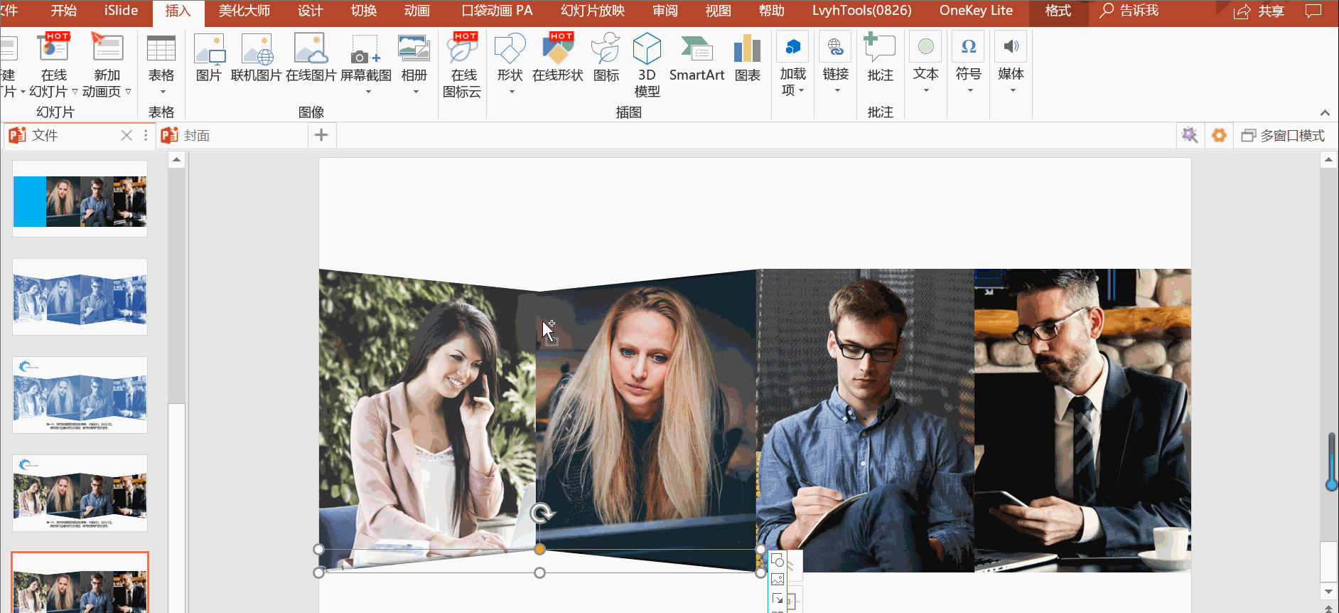Screen dimensions: 1339x613
Task: Click the Share (共享) button
Action: point(1259,11)
